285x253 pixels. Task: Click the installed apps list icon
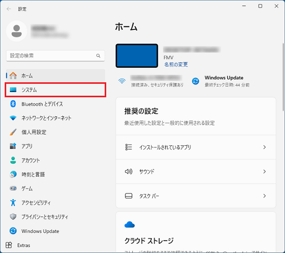point(129,147)
